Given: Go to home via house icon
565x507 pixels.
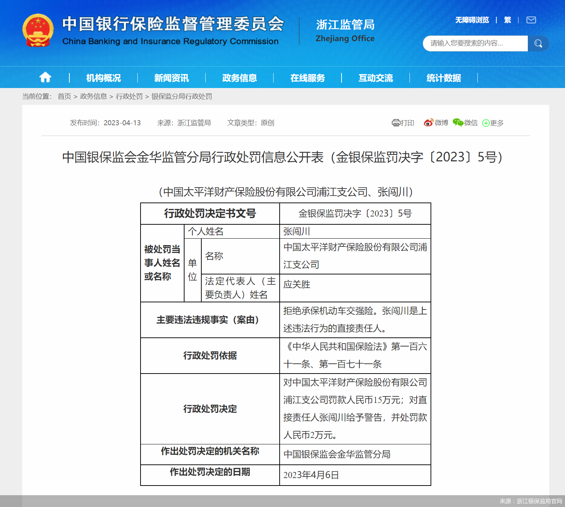Looking at the screenshot, I should click(45, 77).
